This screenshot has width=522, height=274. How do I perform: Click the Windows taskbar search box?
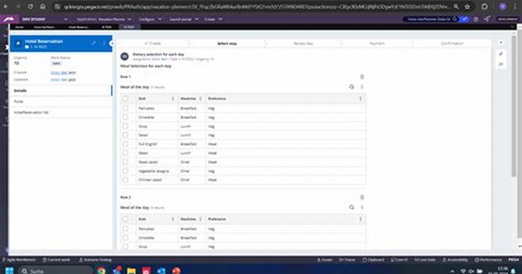coord(55,271)
